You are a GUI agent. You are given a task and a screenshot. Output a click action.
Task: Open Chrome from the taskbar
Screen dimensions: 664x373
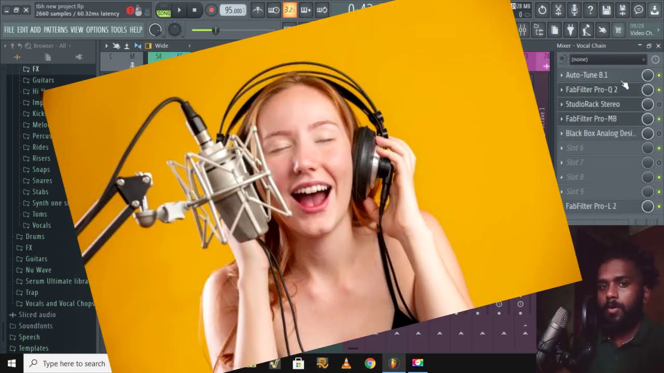pyautogui.click(x=370, y=364)
